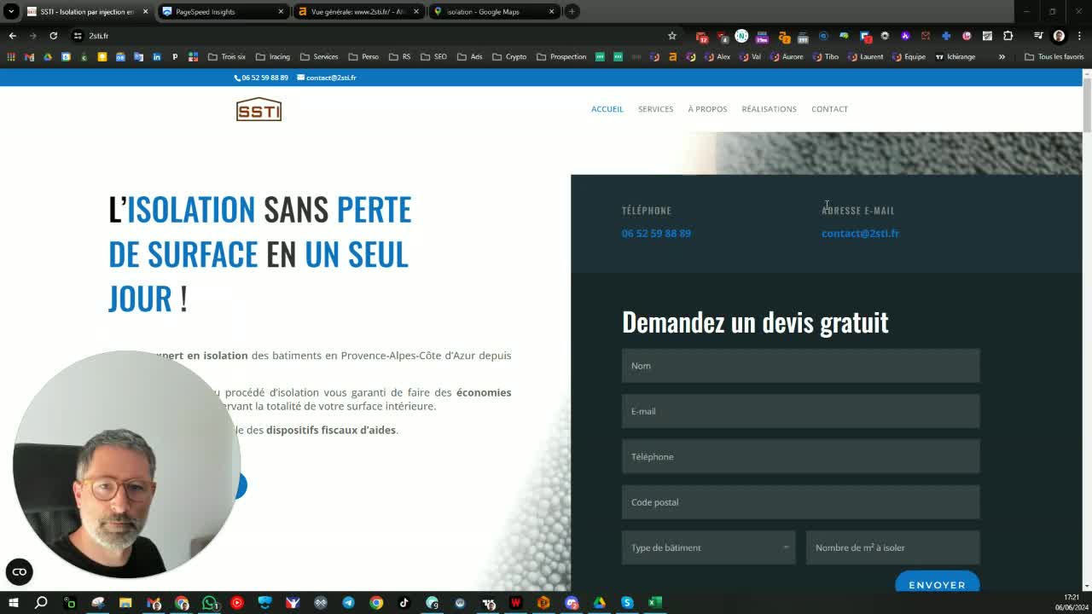Reload the 2sti.fr page

click(x=53, y=36)
